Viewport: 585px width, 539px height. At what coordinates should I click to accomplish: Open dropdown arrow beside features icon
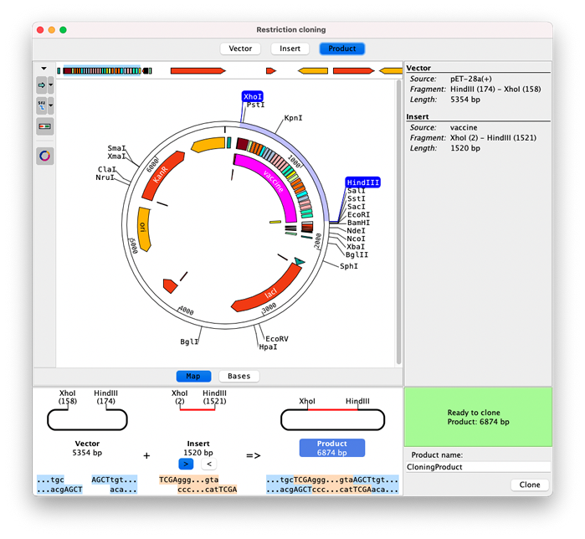[52, 85]
